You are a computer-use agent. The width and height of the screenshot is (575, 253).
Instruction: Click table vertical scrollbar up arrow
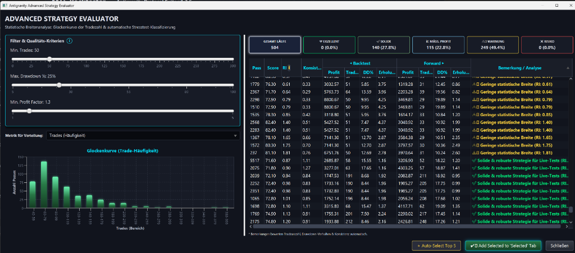pyautogui.click(x=571, y=79)
